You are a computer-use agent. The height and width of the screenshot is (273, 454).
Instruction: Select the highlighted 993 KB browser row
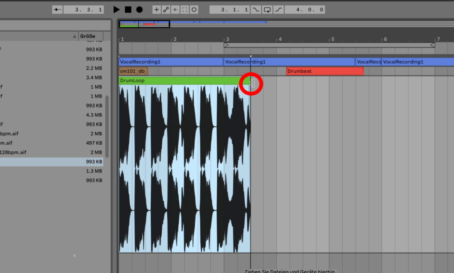51,162
